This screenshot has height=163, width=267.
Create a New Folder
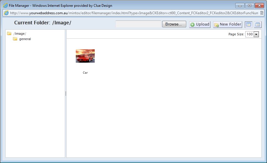point(227,24)
